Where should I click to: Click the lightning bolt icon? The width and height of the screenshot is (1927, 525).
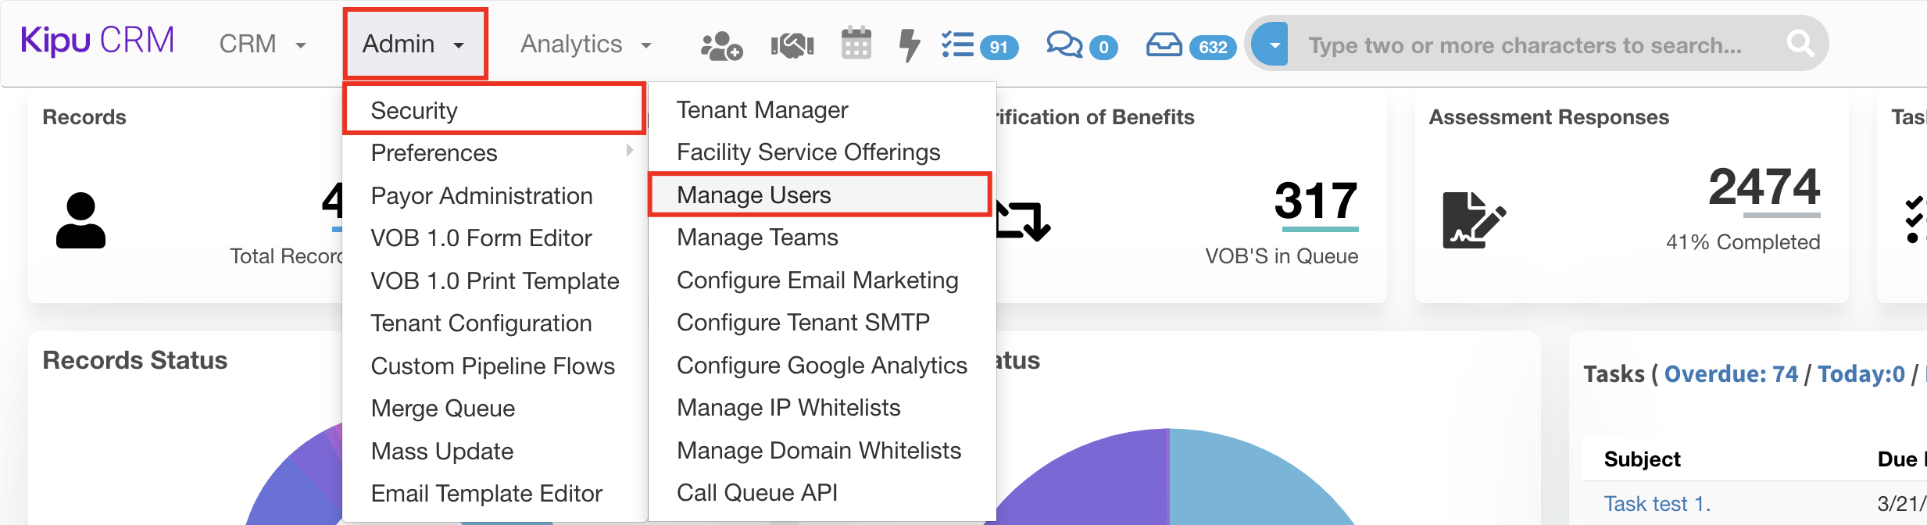pyautogui.click(x=908, y=45)
